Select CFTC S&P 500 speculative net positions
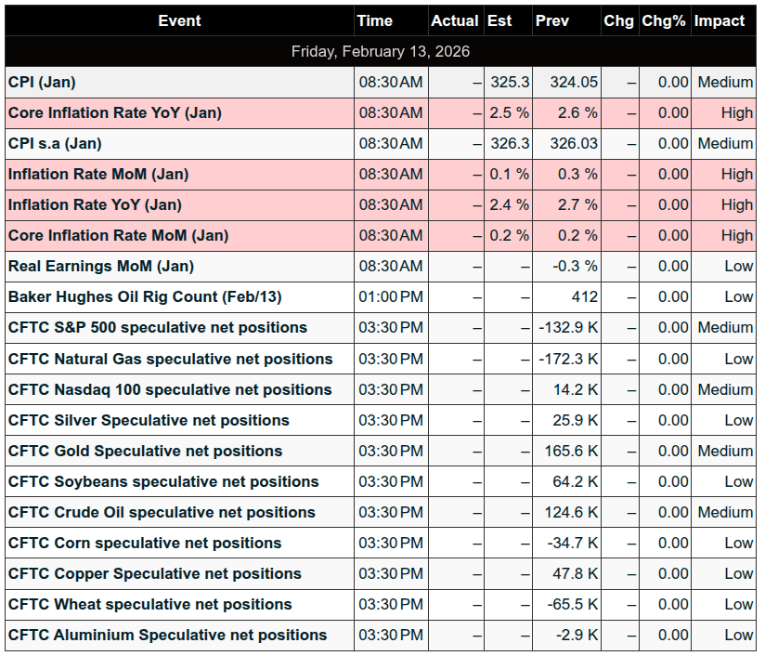 pos(157,327)
